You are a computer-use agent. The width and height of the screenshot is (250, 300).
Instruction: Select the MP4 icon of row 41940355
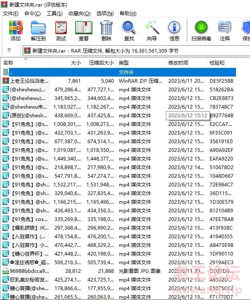[x=5, y=236]
